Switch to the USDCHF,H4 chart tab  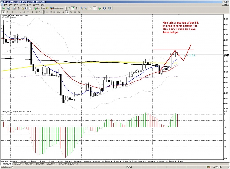(52, 164)
